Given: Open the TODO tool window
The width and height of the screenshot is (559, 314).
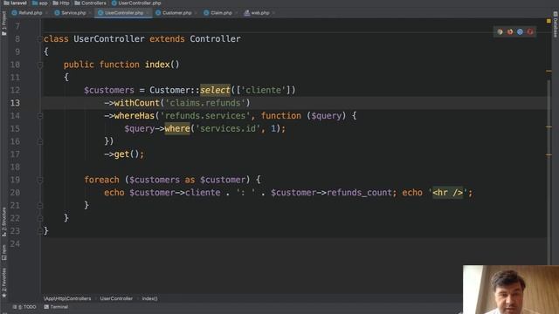Looking at the screenshot, I should pos(24,307).
